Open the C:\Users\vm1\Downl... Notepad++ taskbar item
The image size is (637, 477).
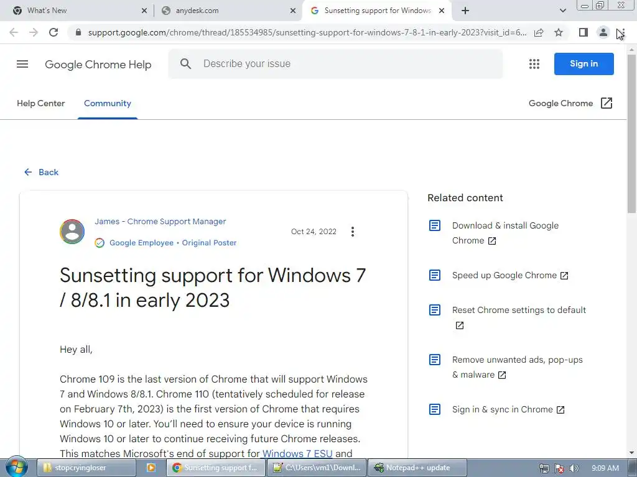tap(317, 468)
